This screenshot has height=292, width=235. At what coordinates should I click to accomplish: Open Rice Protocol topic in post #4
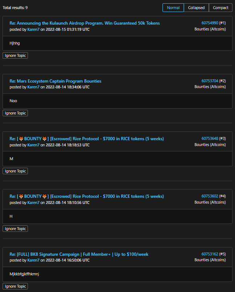(x=87, y=196)
